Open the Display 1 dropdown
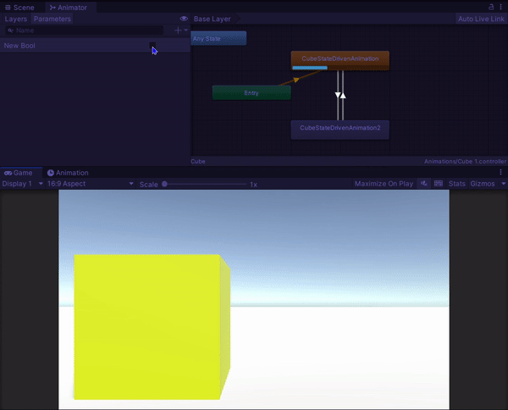Viewport: 508px width, 410px height. tap(22, 184)
